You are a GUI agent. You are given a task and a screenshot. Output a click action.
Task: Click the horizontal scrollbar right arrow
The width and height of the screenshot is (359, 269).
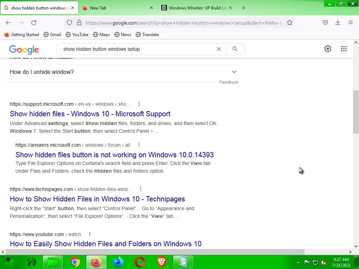tap(350, 252)
